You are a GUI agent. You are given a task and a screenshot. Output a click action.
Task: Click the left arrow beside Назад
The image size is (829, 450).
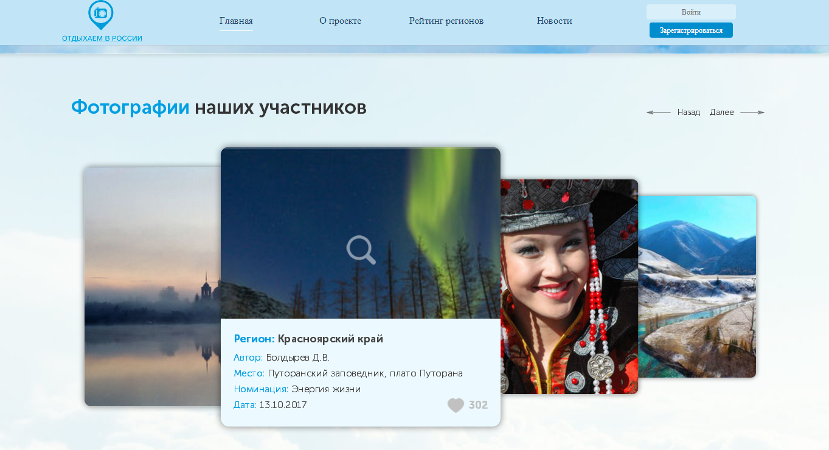coord(658,112)
